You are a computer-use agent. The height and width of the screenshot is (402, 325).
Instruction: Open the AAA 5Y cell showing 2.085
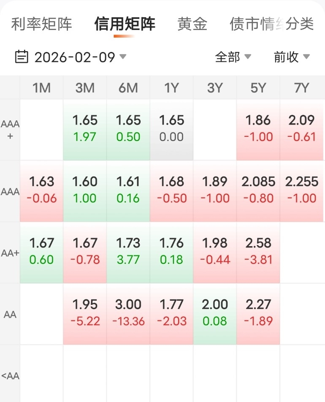pyautogui.click(x=258, y=190)
